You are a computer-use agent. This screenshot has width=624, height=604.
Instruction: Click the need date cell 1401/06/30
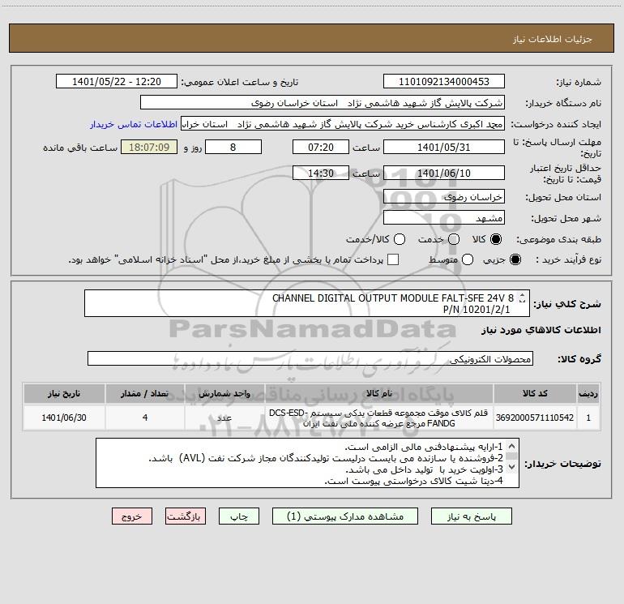tap(64, 418)
